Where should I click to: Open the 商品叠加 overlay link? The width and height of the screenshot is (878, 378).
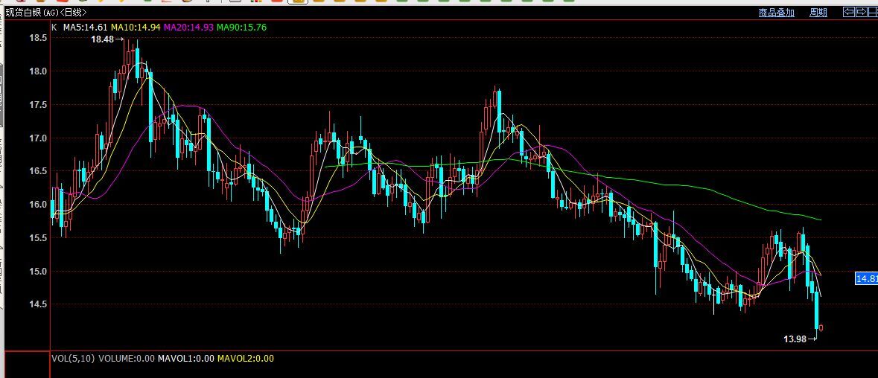point(776,13)
